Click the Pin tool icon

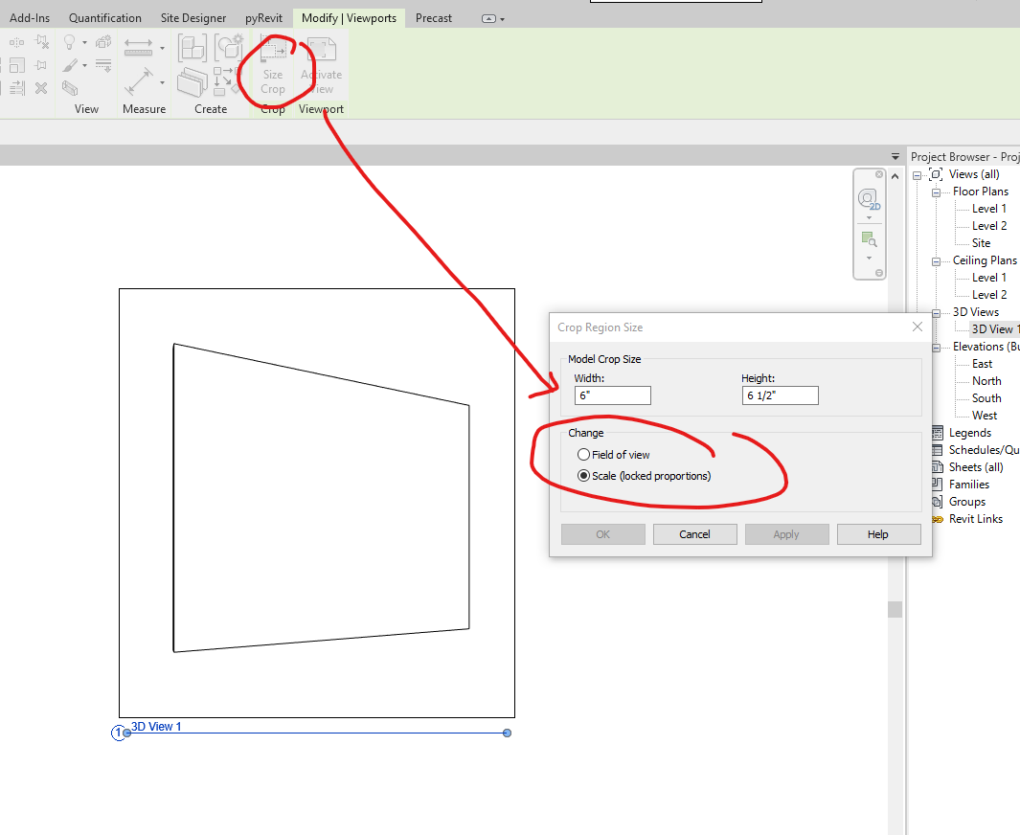(41, 65)
